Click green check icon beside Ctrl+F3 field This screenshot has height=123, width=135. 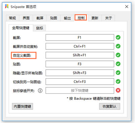click(118, 82)
